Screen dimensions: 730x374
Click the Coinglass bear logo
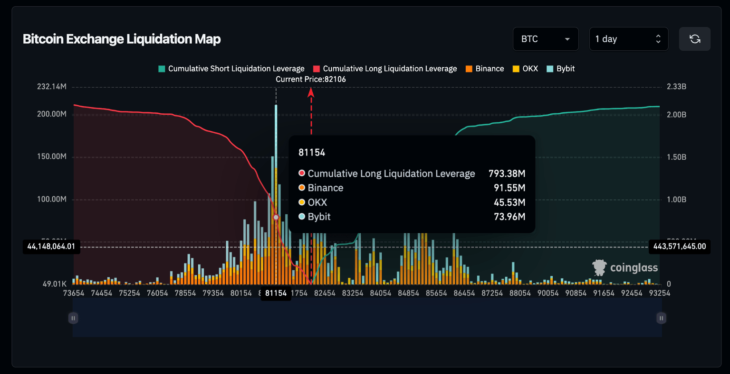click(x=598, y=267)
